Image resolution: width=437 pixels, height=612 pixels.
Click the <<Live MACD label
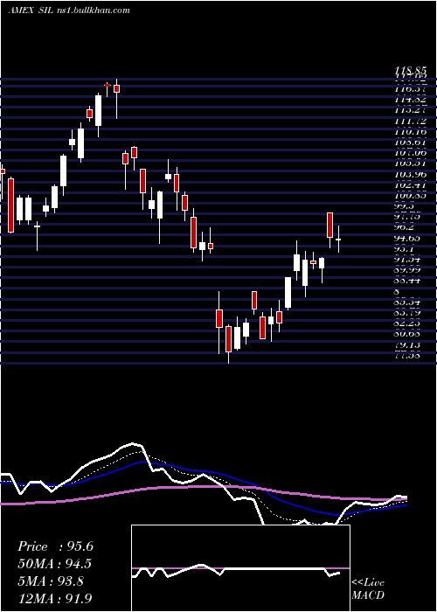coord(368,589)
